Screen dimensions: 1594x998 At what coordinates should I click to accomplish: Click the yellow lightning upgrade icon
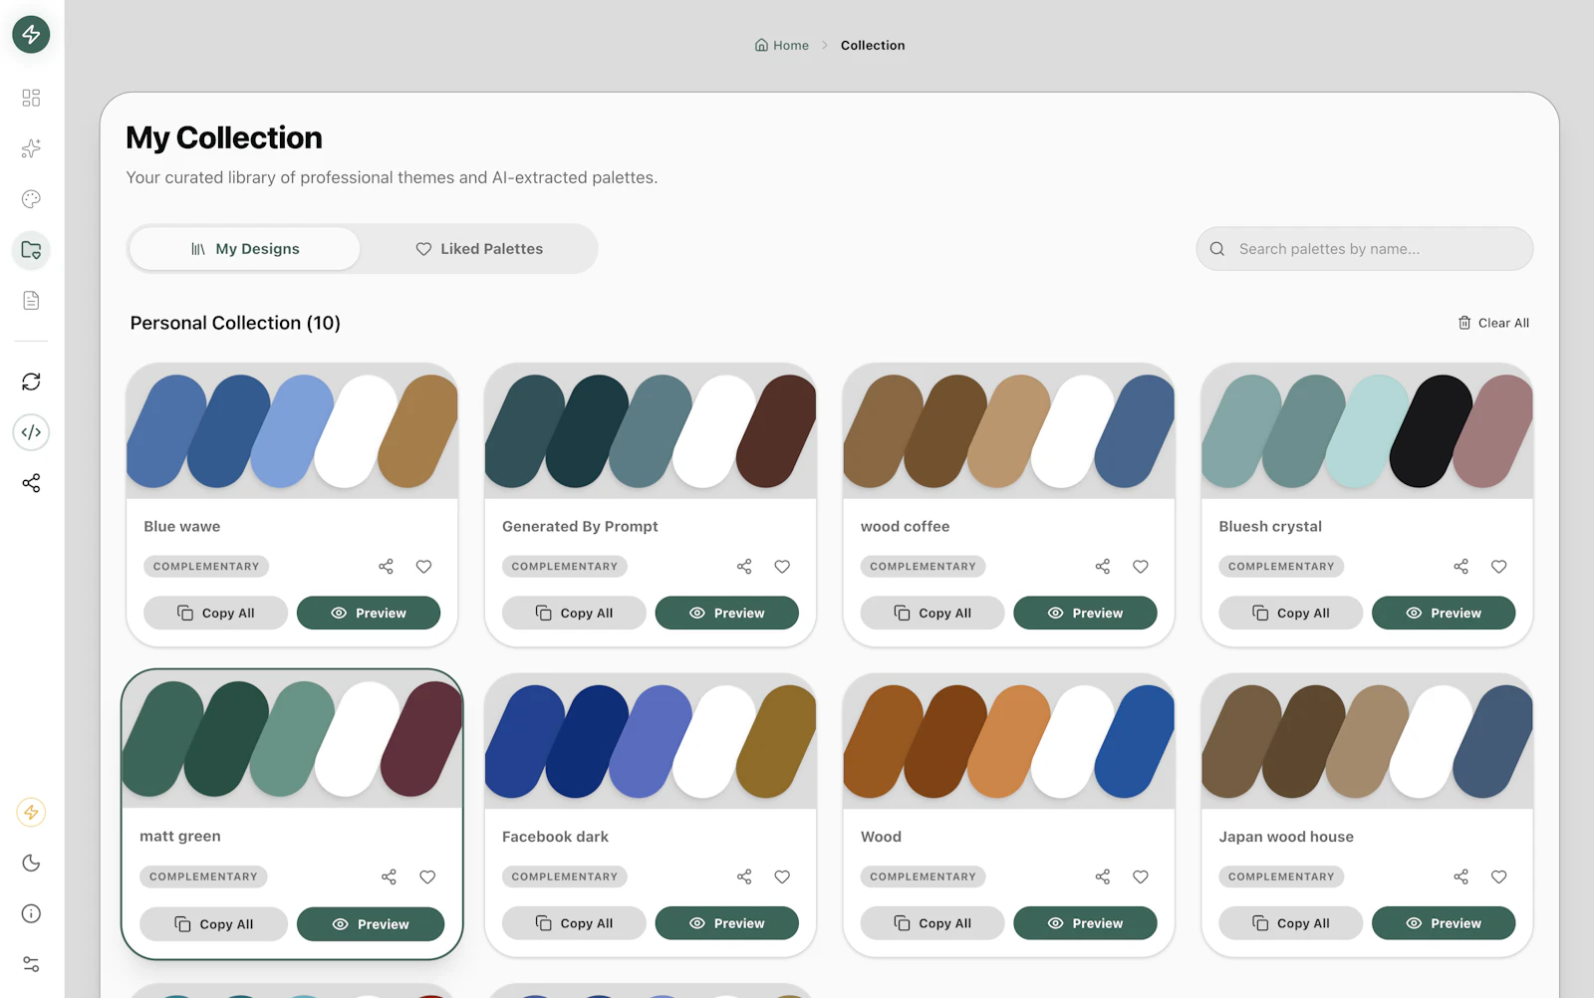pos(31,812)
